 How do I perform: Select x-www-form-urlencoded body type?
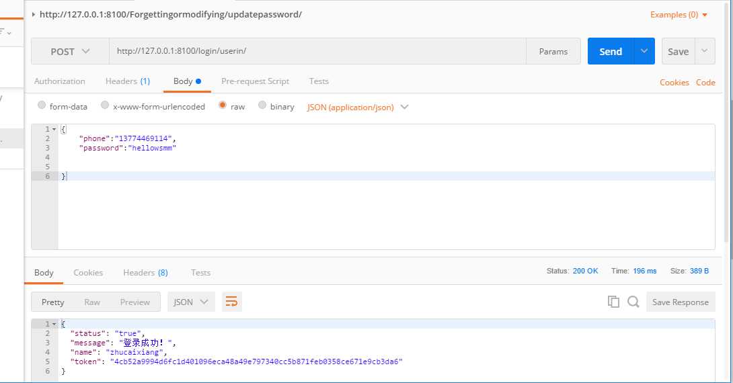tap(105, 105)
